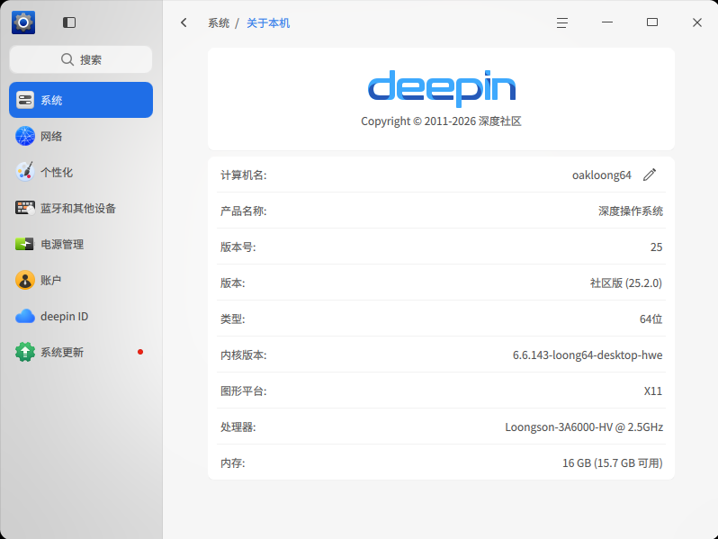Click the graphics platform value X11

[653, 391]
